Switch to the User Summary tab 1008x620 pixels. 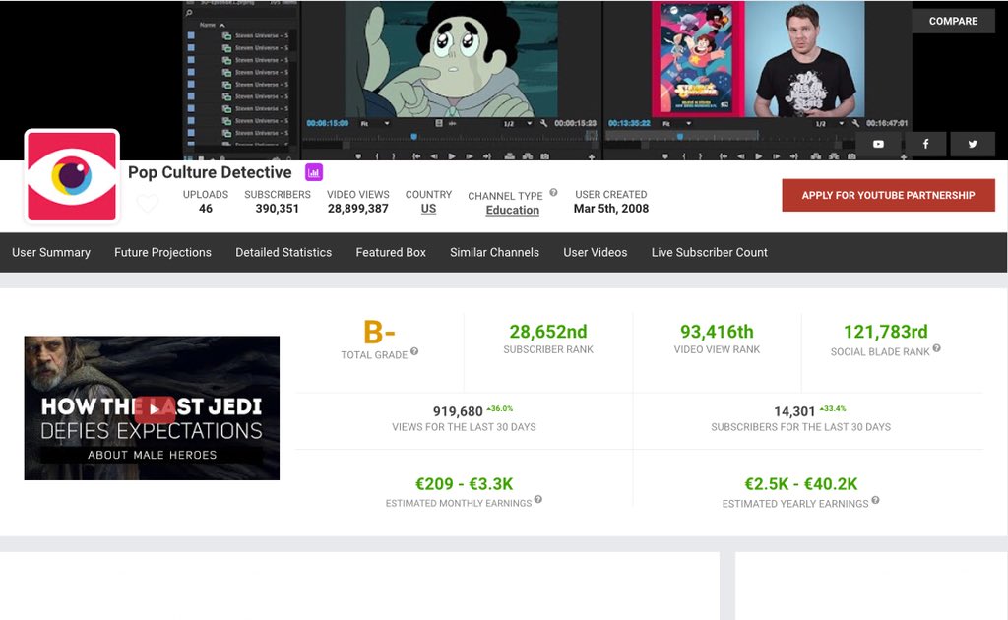coord(51,253)
